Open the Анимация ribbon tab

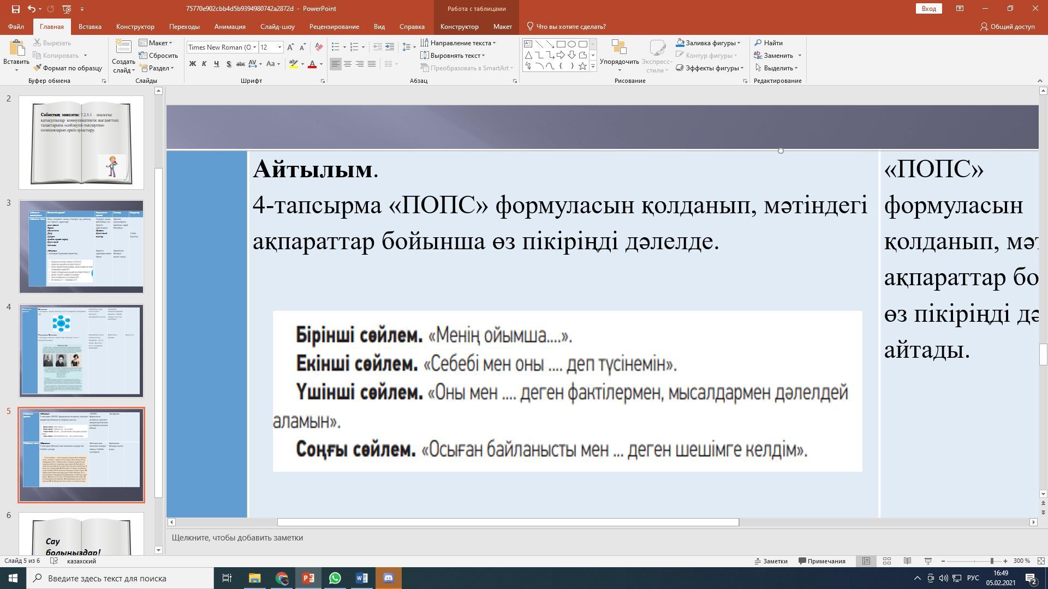230,26
